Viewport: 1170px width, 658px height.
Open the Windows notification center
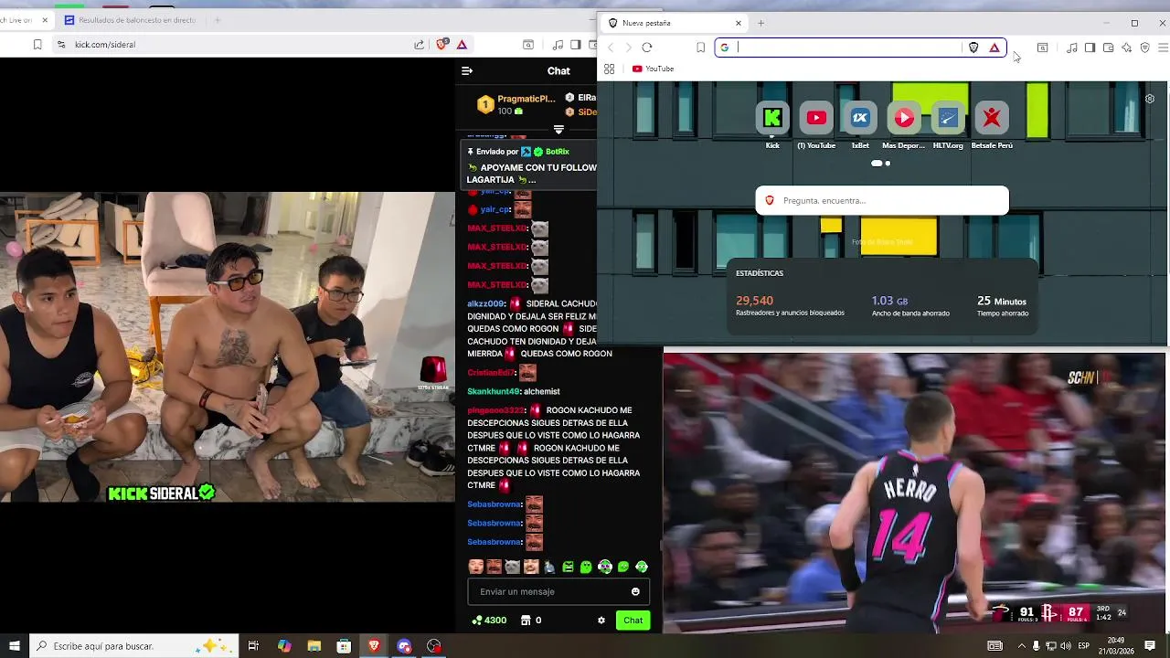click(1151, 646)
